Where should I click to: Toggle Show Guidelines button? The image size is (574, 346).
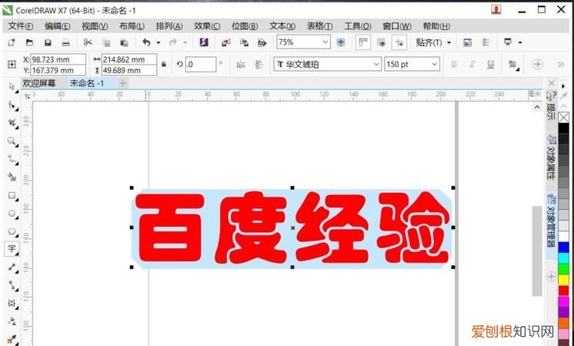pos(399,42)
